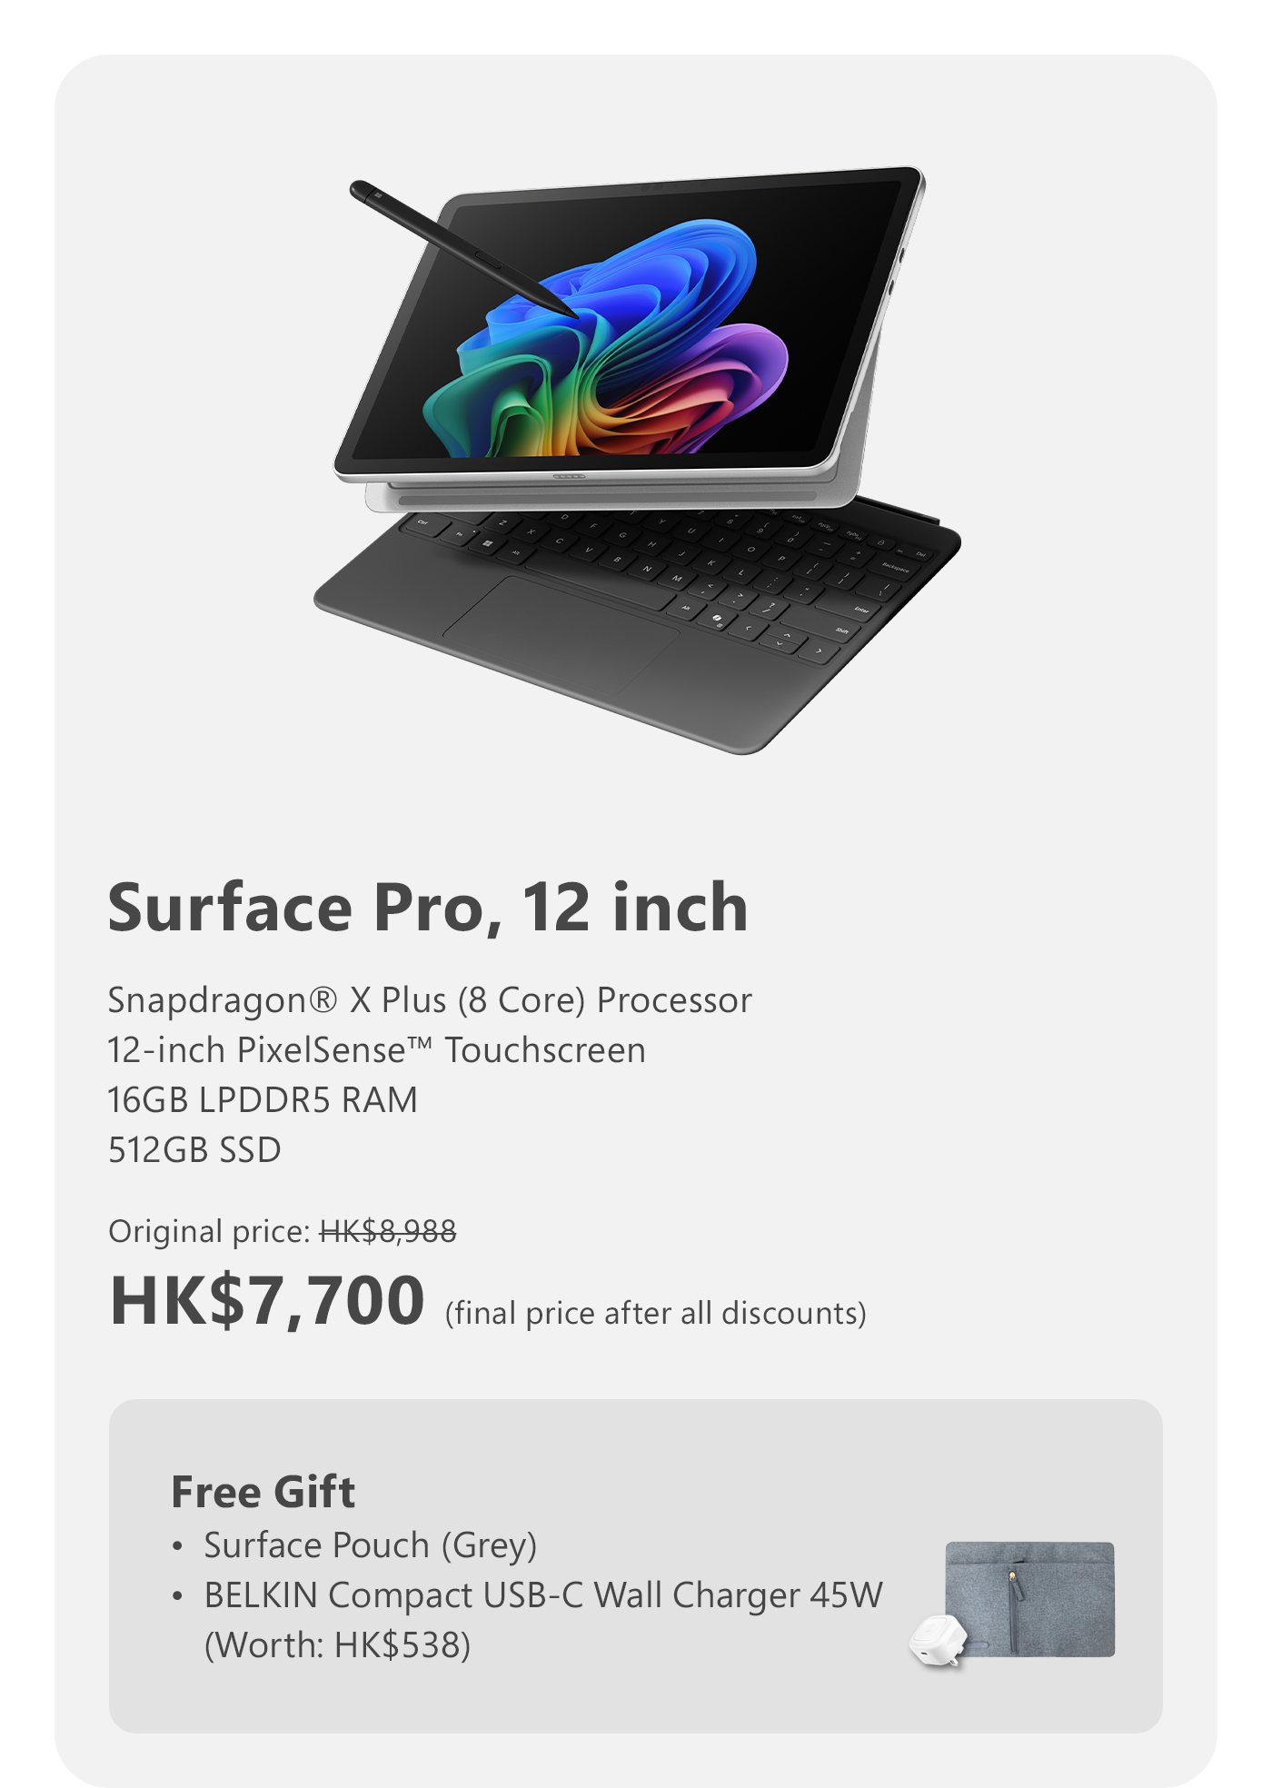Image resolution: width=1272 pixels, height=1788 pixels.
Task: Click the Surface Slim Pen image
Action: click(x=462, y=249)
